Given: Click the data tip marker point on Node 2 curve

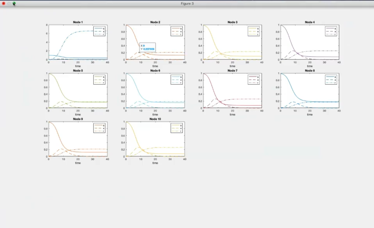Looking at the screenshot, I should click(x=139, y=52).
